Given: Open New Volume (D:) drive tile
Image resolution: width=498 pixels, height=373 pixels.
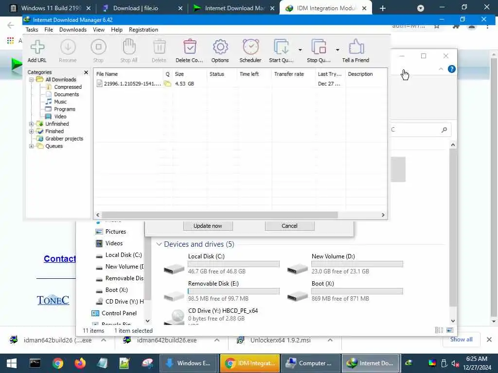Looking at the screenshot, I should pos(345,264).
